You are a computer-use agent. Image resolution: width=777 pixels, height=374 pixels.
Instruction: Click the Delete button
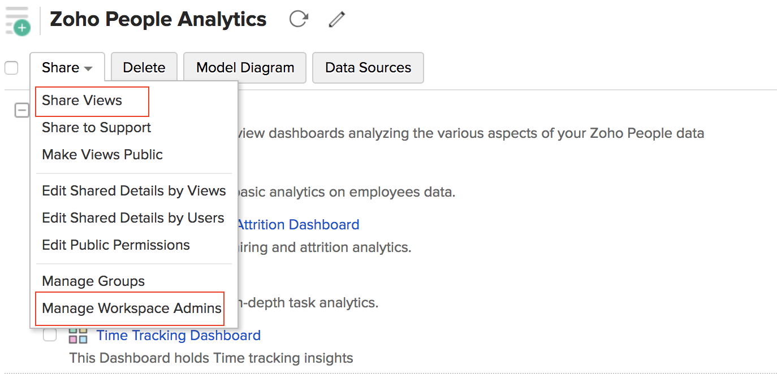tap(144, 68)
